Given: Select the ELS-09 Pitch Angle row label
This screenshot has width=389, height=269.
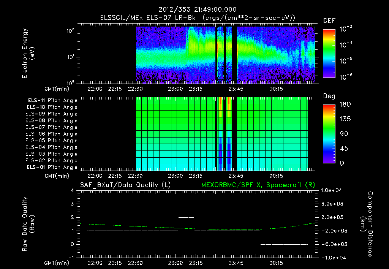Looking at the screenshot, I should pyautogui.click(x=52, y=114).
